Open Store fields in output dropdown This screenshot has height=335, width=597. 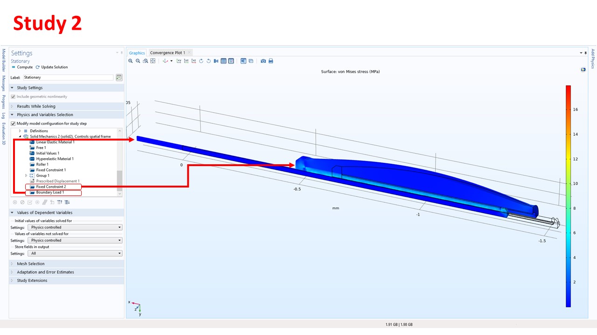(75, 254)
